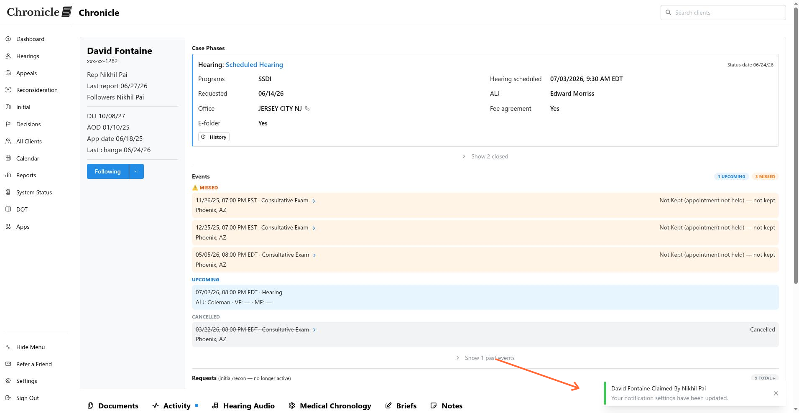Click the Chronicle page title text
Screen dimensions: 799x413
tap(99, 13)
